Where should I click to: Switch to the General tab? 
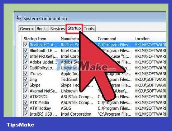pos(27,29)
